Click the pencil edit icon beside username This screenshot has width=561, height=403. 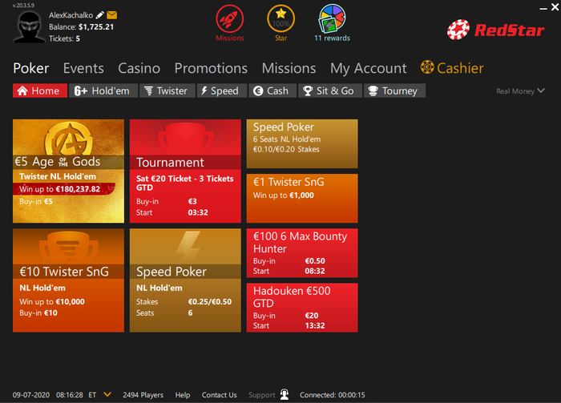[100, 15]
